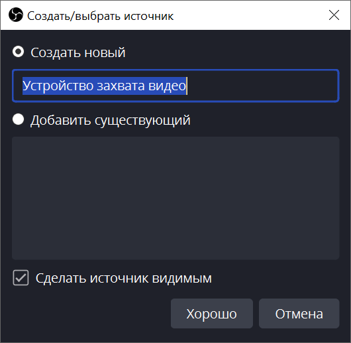Click the bottom of the existing sources list
Viewport: 351px width, 343px height.
click(x=175, y=251)
